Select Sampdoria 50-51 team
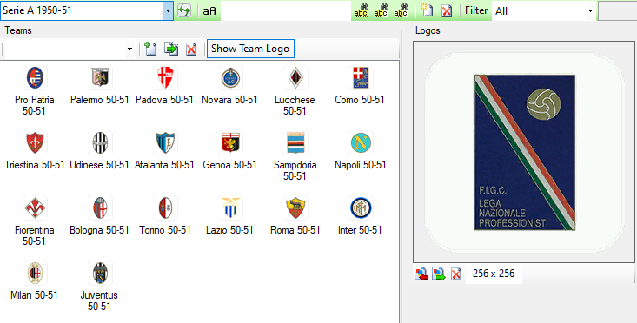This screenshot has height=323, width=637. tap(295, 156)
